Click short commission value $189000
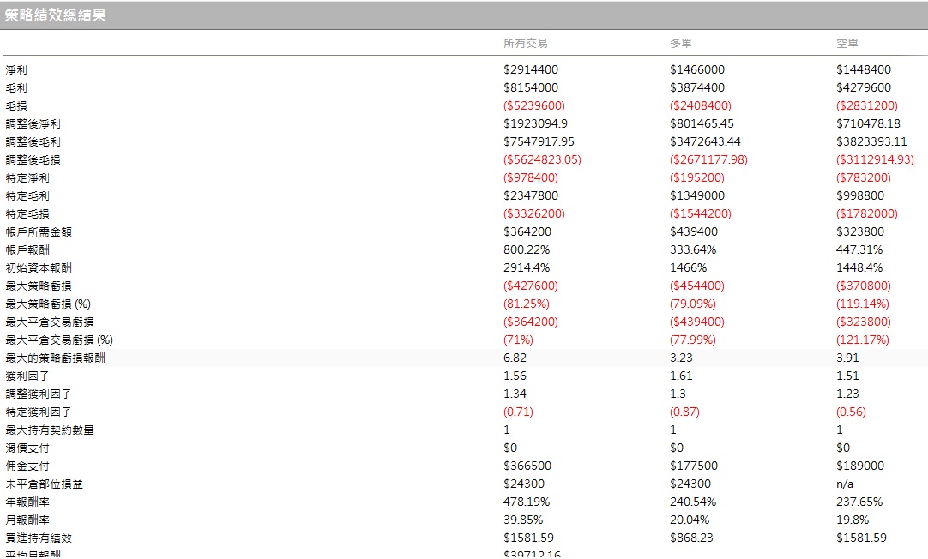The height and width of the screenshot is (559, 928). point(860,466)
